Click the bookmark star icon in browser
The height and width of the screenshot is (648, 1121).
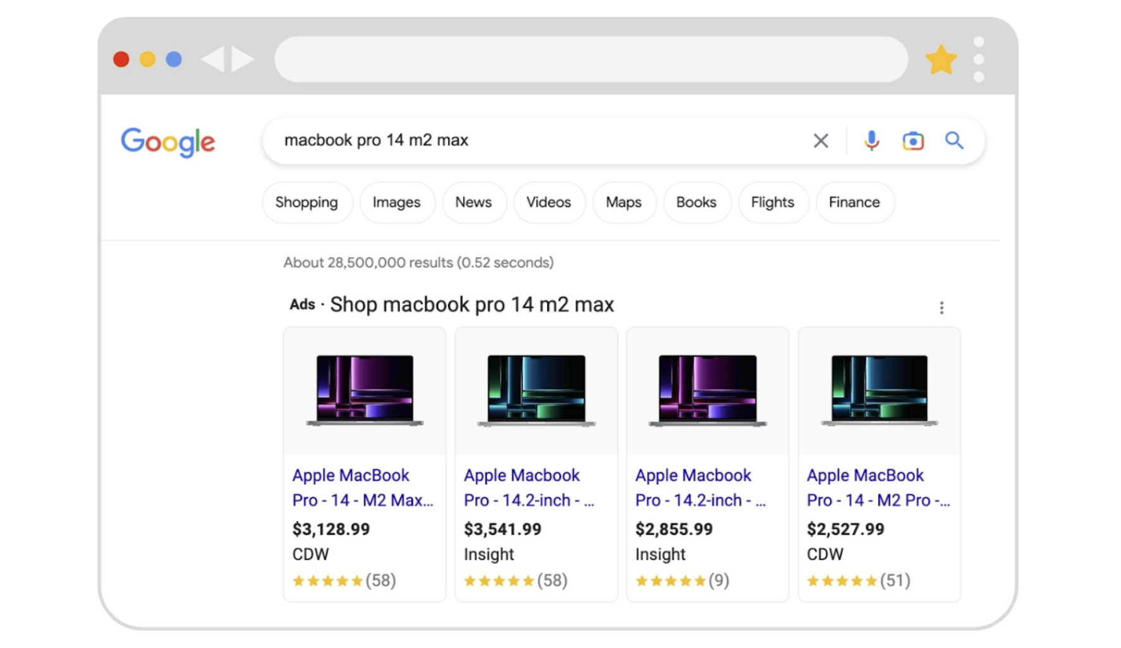pos(941,60)
